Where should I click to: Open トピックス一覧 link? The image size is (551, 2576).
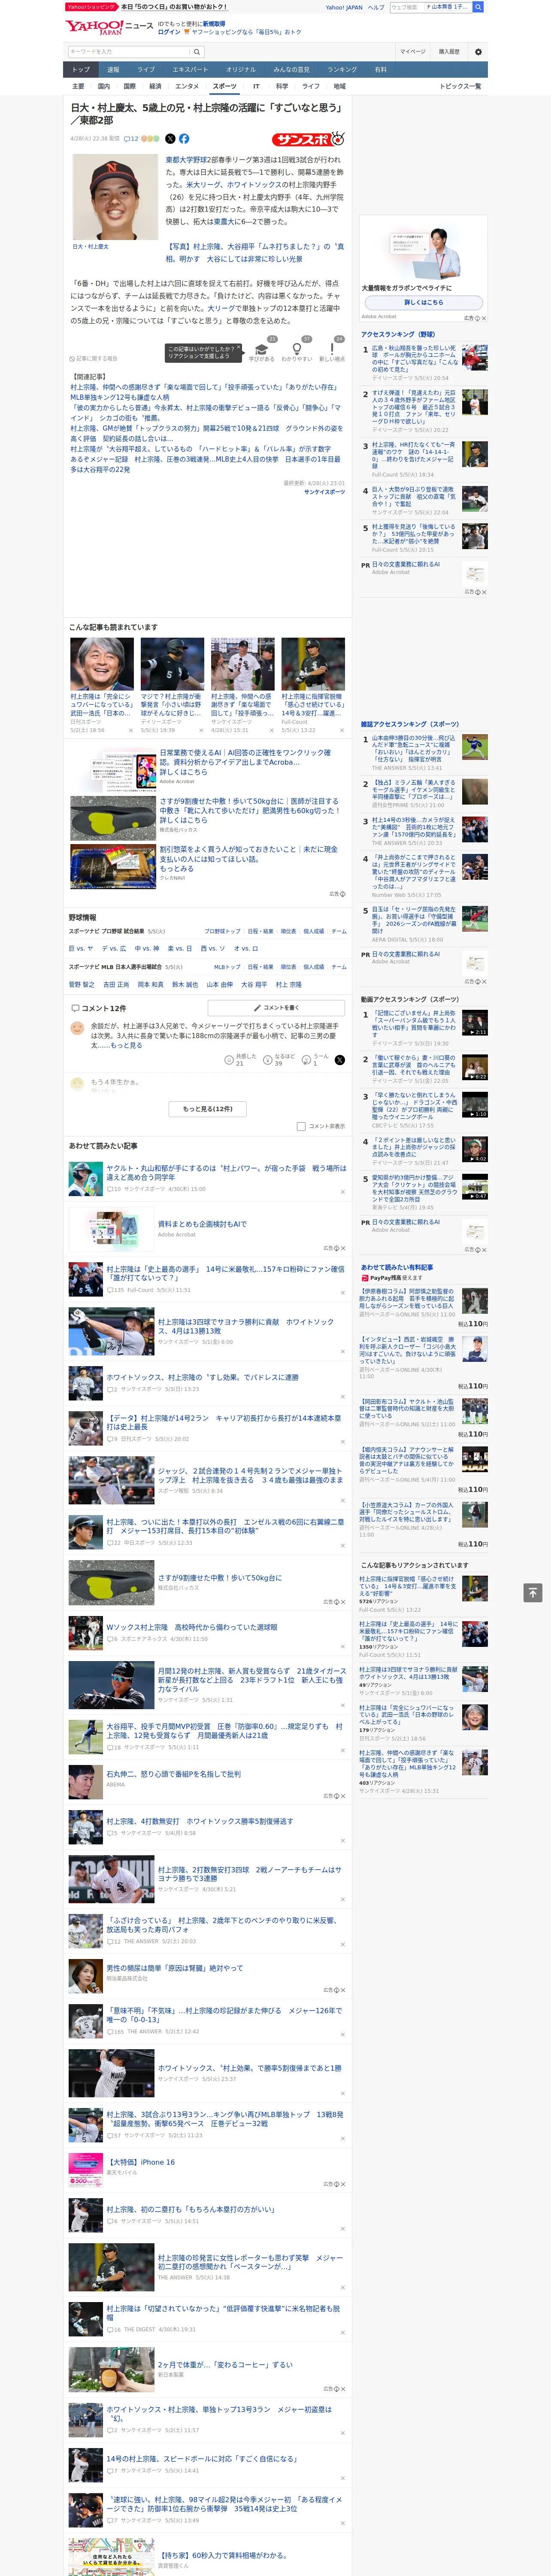click(x=461, y=86)
